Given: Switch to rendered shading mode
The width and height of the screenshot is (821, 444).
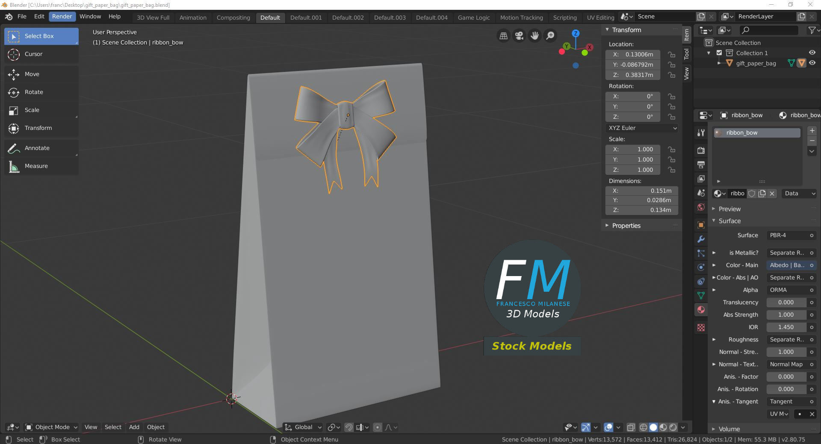Looking at the screenshot, I should tap(673, 427).
